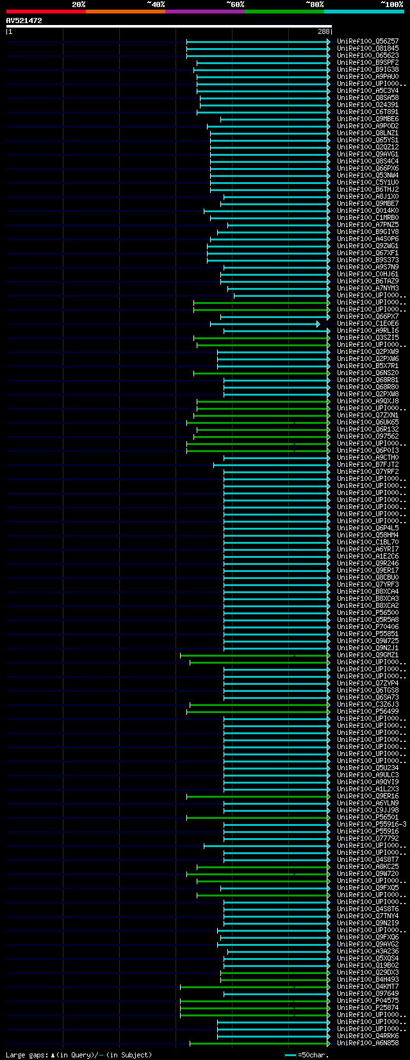Select the UniRef100_Q56Z57 hit label
The image size is (410, 1060).
coord(368,41)
